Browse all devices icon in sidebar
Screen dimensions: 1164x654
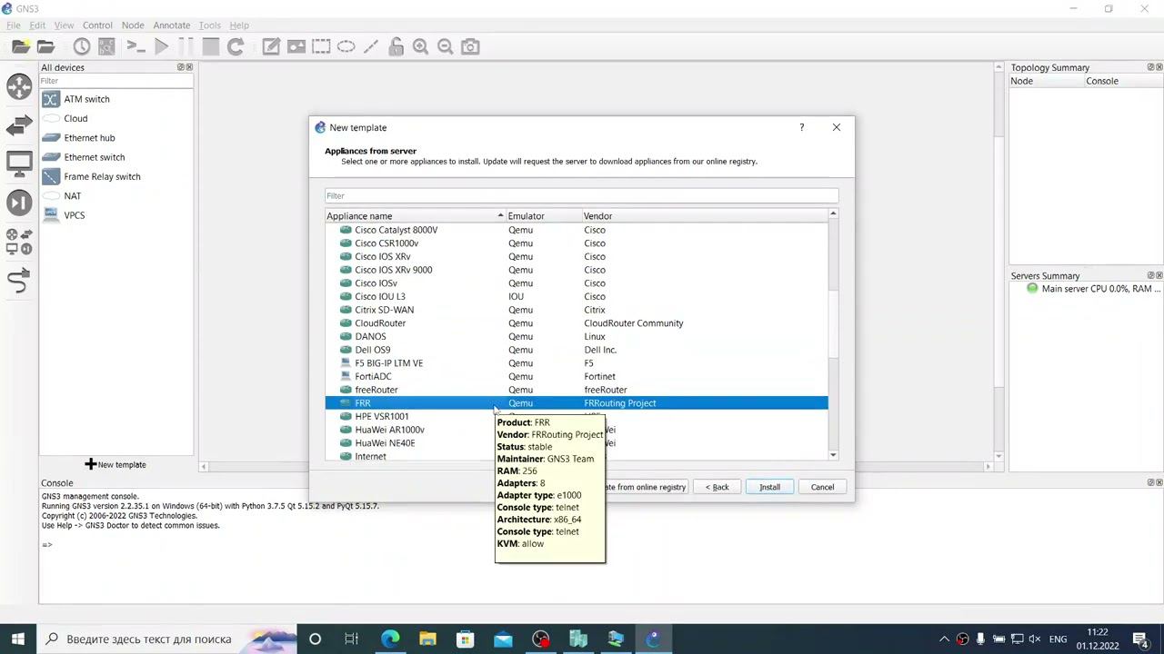19,242
